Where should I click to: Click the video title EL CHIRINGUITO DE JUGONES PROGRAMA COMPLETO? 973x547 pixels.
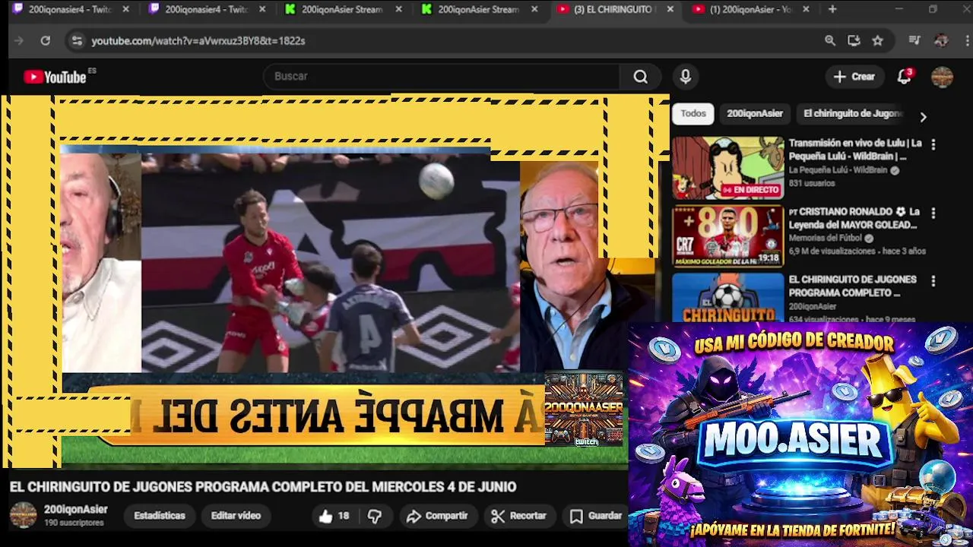[x=263, y=487]
